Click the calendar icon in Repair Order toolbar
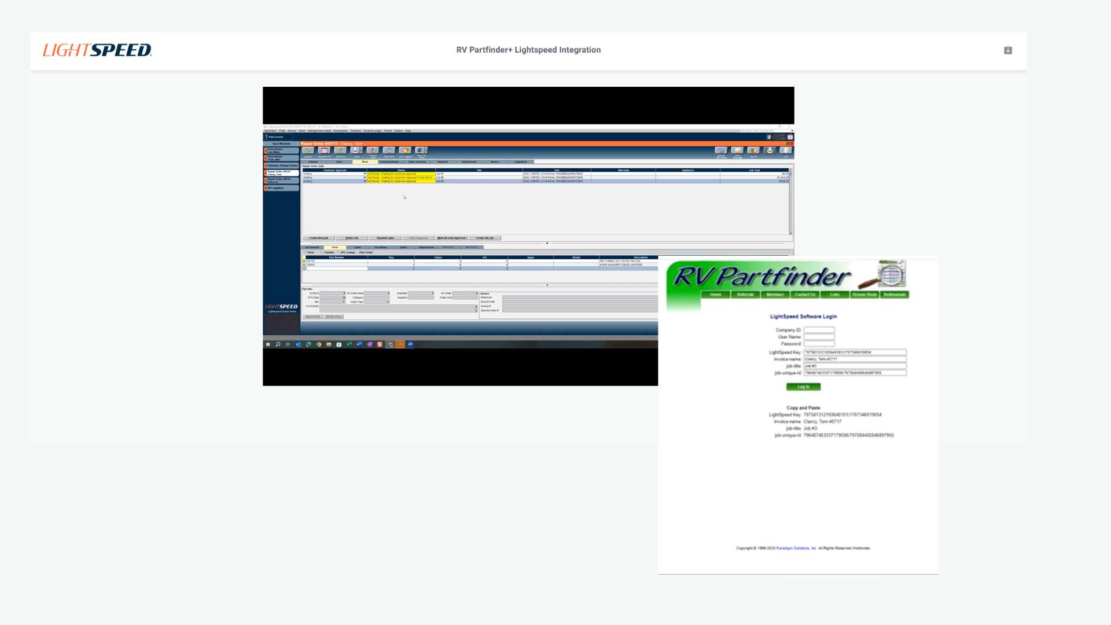This screenshot has width=1111, height=625. pyautogui.click(x=325, y=150)
